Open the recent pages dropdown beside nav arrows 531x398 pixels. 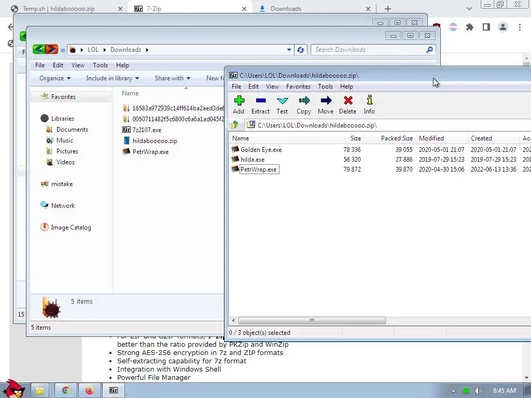(x=63, y=50)
